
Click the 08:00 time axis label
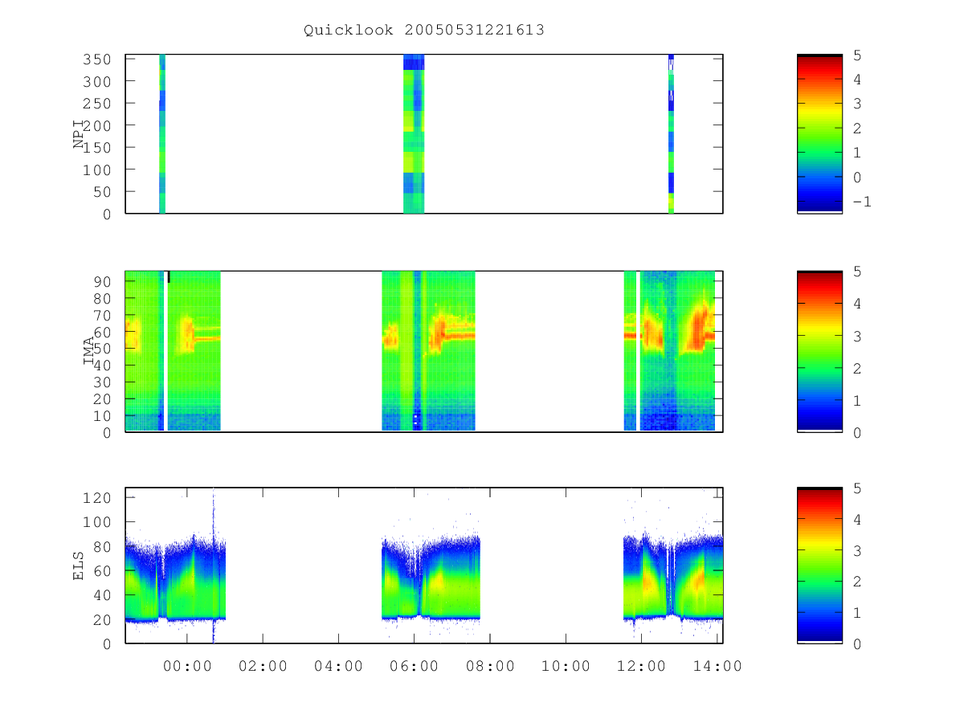click(490, 666)
